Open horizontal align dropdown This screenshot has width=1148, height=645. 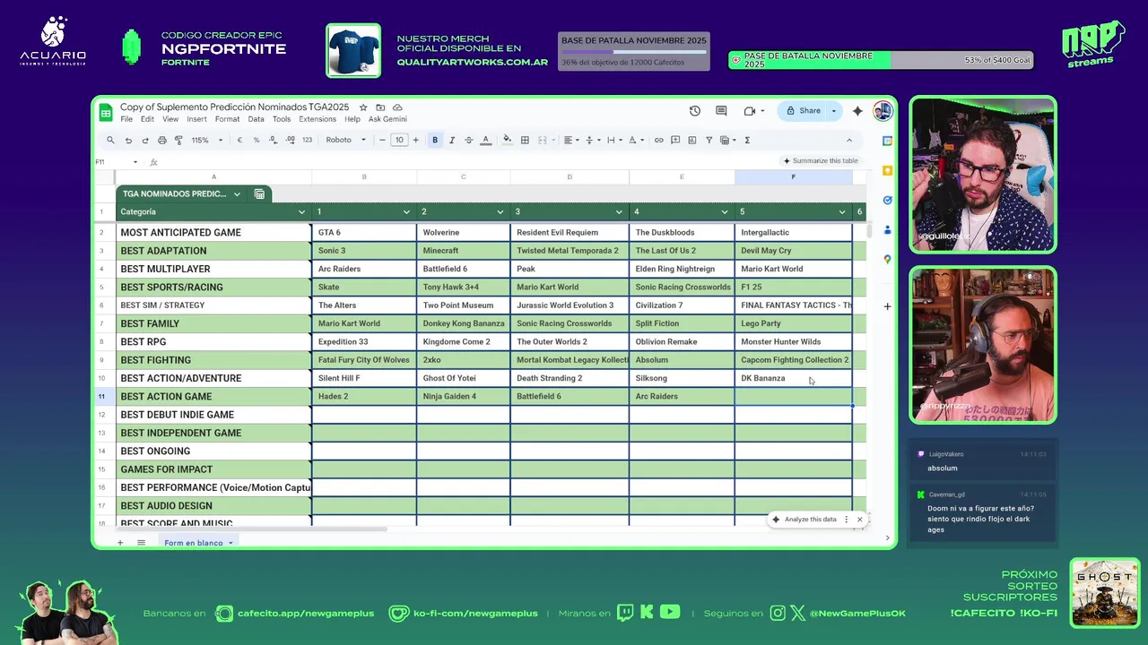click(570, 140)
